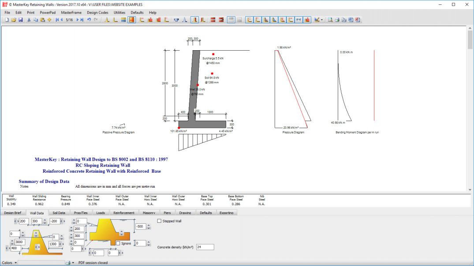Screen dimensions: 474x266
Task: Click the Concrete density input field
Action: [x=205, y=247]
